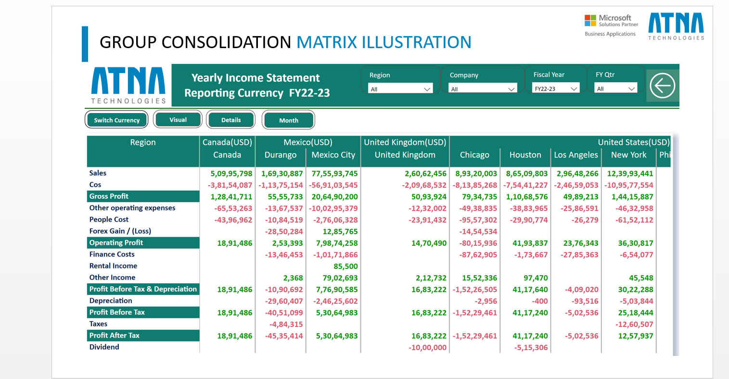Click the Operating Profit row header
This screenshot has width=729, height=379.
[143, 243]
